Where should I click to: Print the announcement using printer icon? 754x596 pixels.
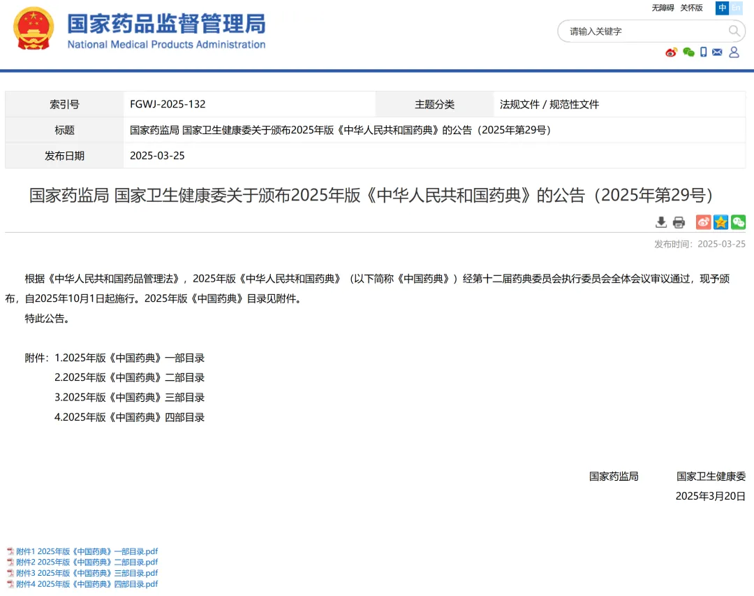click(x=679, y=222)
